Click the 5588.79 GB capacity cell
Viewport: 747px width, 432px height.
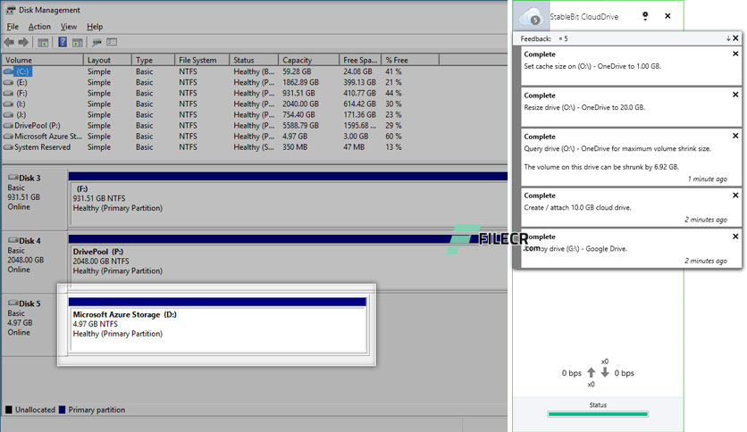coord(300,126)
